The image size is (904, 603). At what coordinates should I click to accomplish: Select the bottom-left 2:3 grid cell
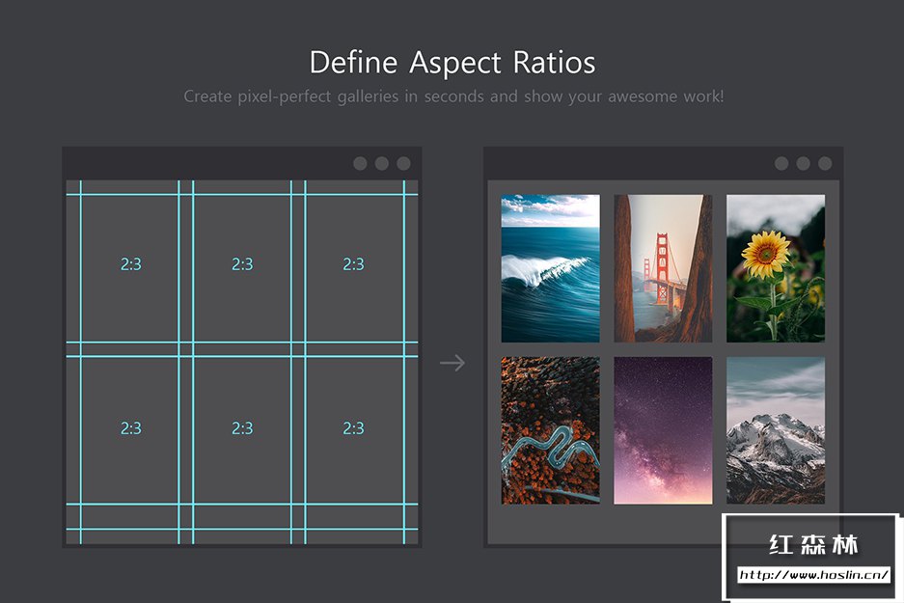point(129,430)
